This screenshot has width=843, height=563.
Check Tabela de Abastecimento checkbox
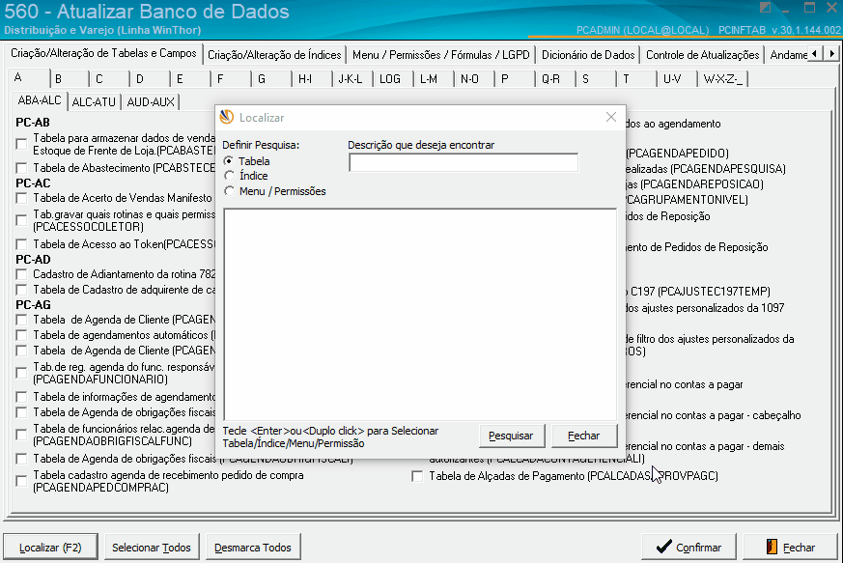(x=21, y=168)
